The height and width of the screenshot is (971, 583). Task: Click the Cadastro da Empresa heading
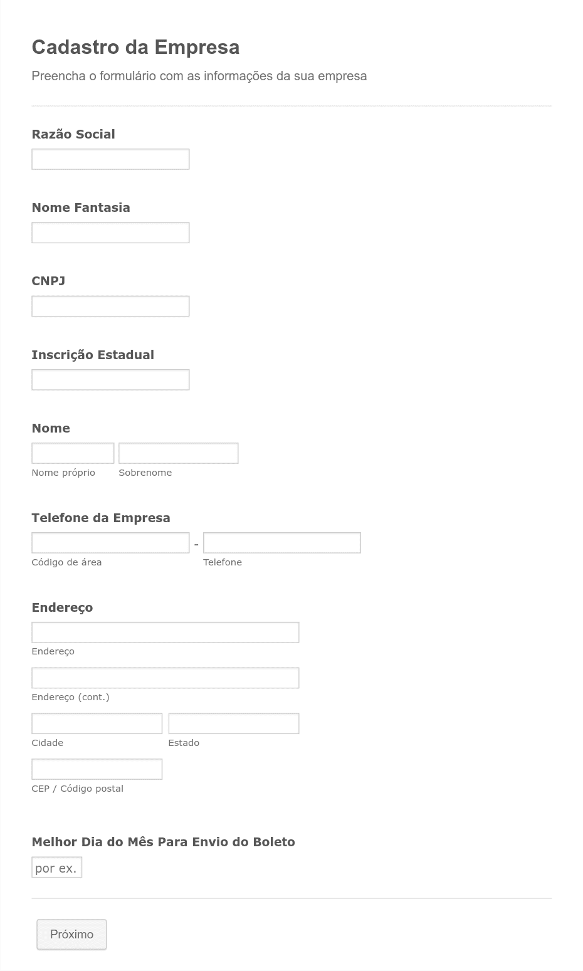tap(135, 47)
